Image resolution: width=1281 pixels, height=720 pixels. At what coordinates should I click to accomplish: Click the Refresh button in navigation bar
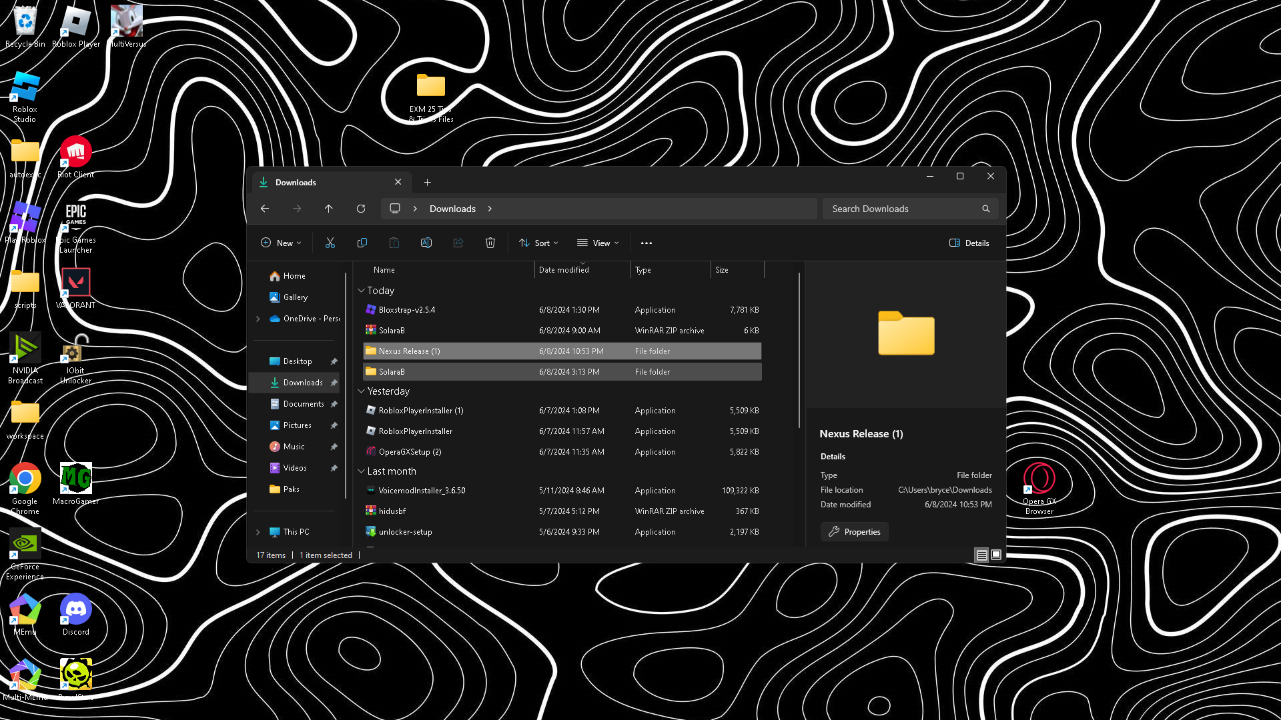(361, 209)
